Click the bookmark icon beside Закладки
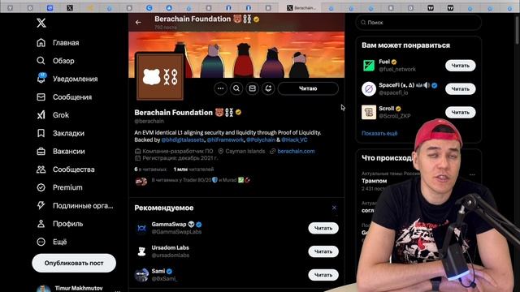Viewport: 520px width, 292px height. (x=41, y=133)
